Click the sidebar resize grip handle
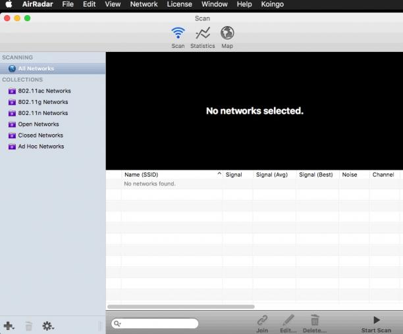The height and width of the screenshot is (334, 403). [100, 326]
